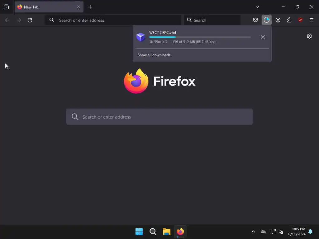319x239 pixels.
Task: Click the address bar search magnifier
Action: (x=52, y=20)
